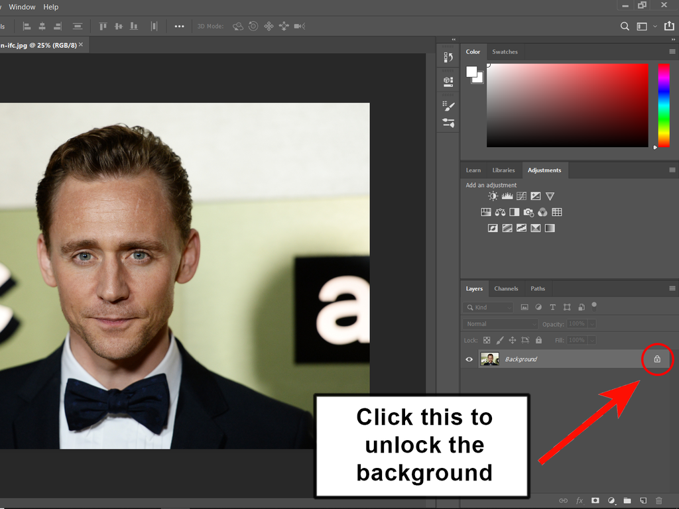The width and height of the screenshot is (679, 509).
Task: Add a Curves adjustment
Action: (x=522, y=196)
